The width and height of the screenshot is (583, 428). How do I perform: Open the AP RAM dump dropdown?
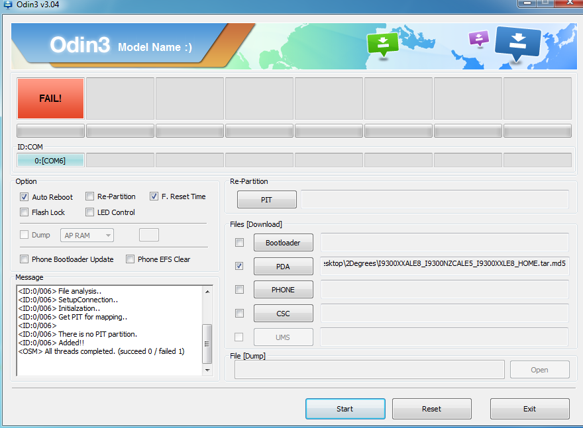coord(87,235)
